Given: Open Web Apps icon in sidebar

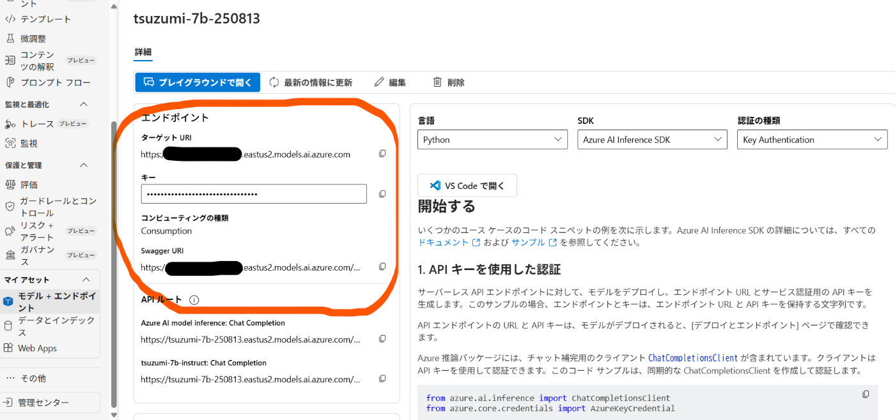Looking at the screenshot, I should click(8, 348).
